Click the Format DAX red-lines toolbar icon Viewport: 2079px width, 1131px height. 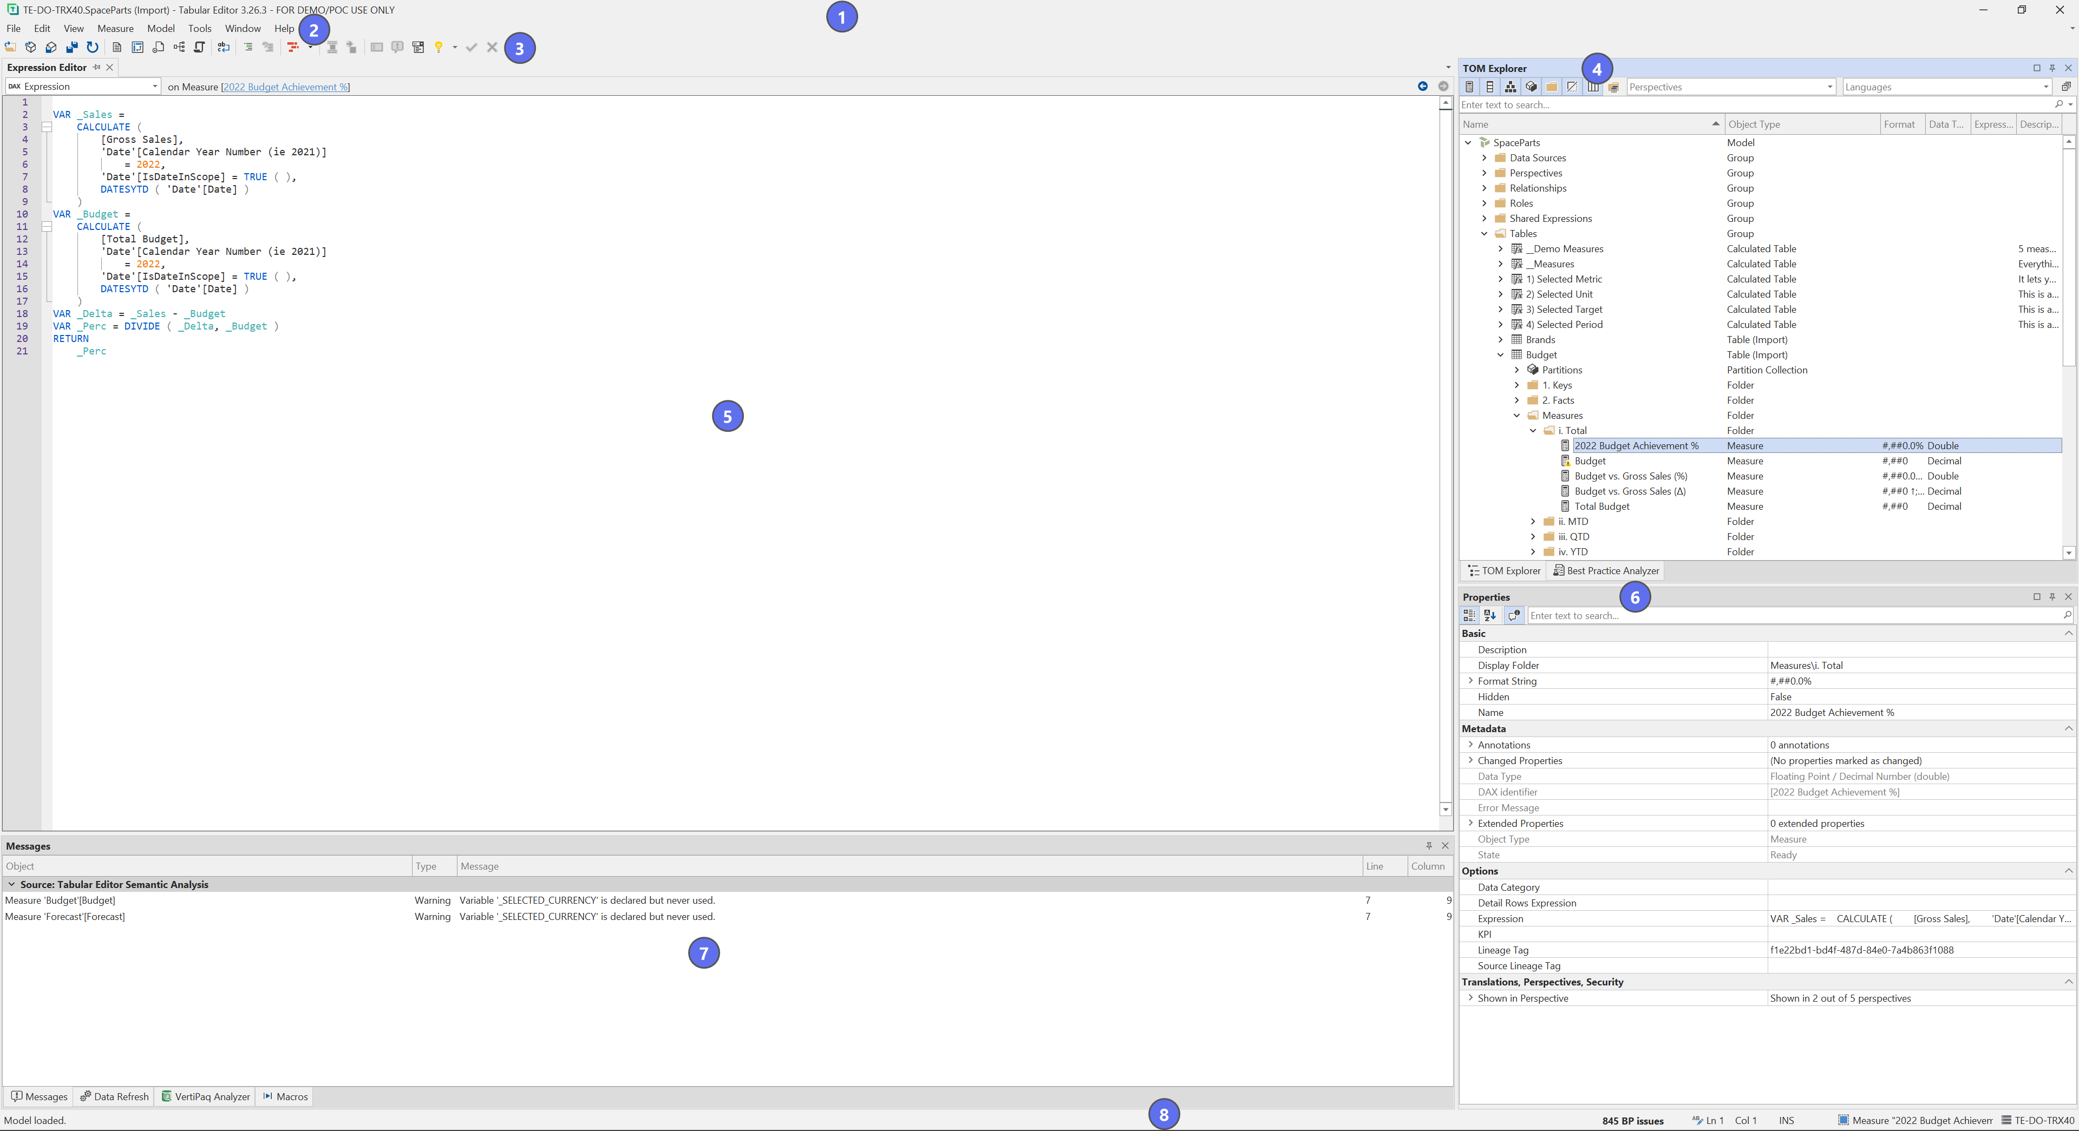[x=293, y=48]
